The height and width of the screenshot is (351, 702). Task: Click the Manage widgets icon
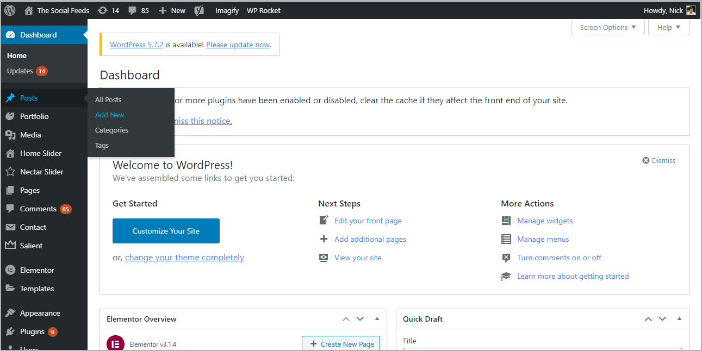[x=506, y=221]
